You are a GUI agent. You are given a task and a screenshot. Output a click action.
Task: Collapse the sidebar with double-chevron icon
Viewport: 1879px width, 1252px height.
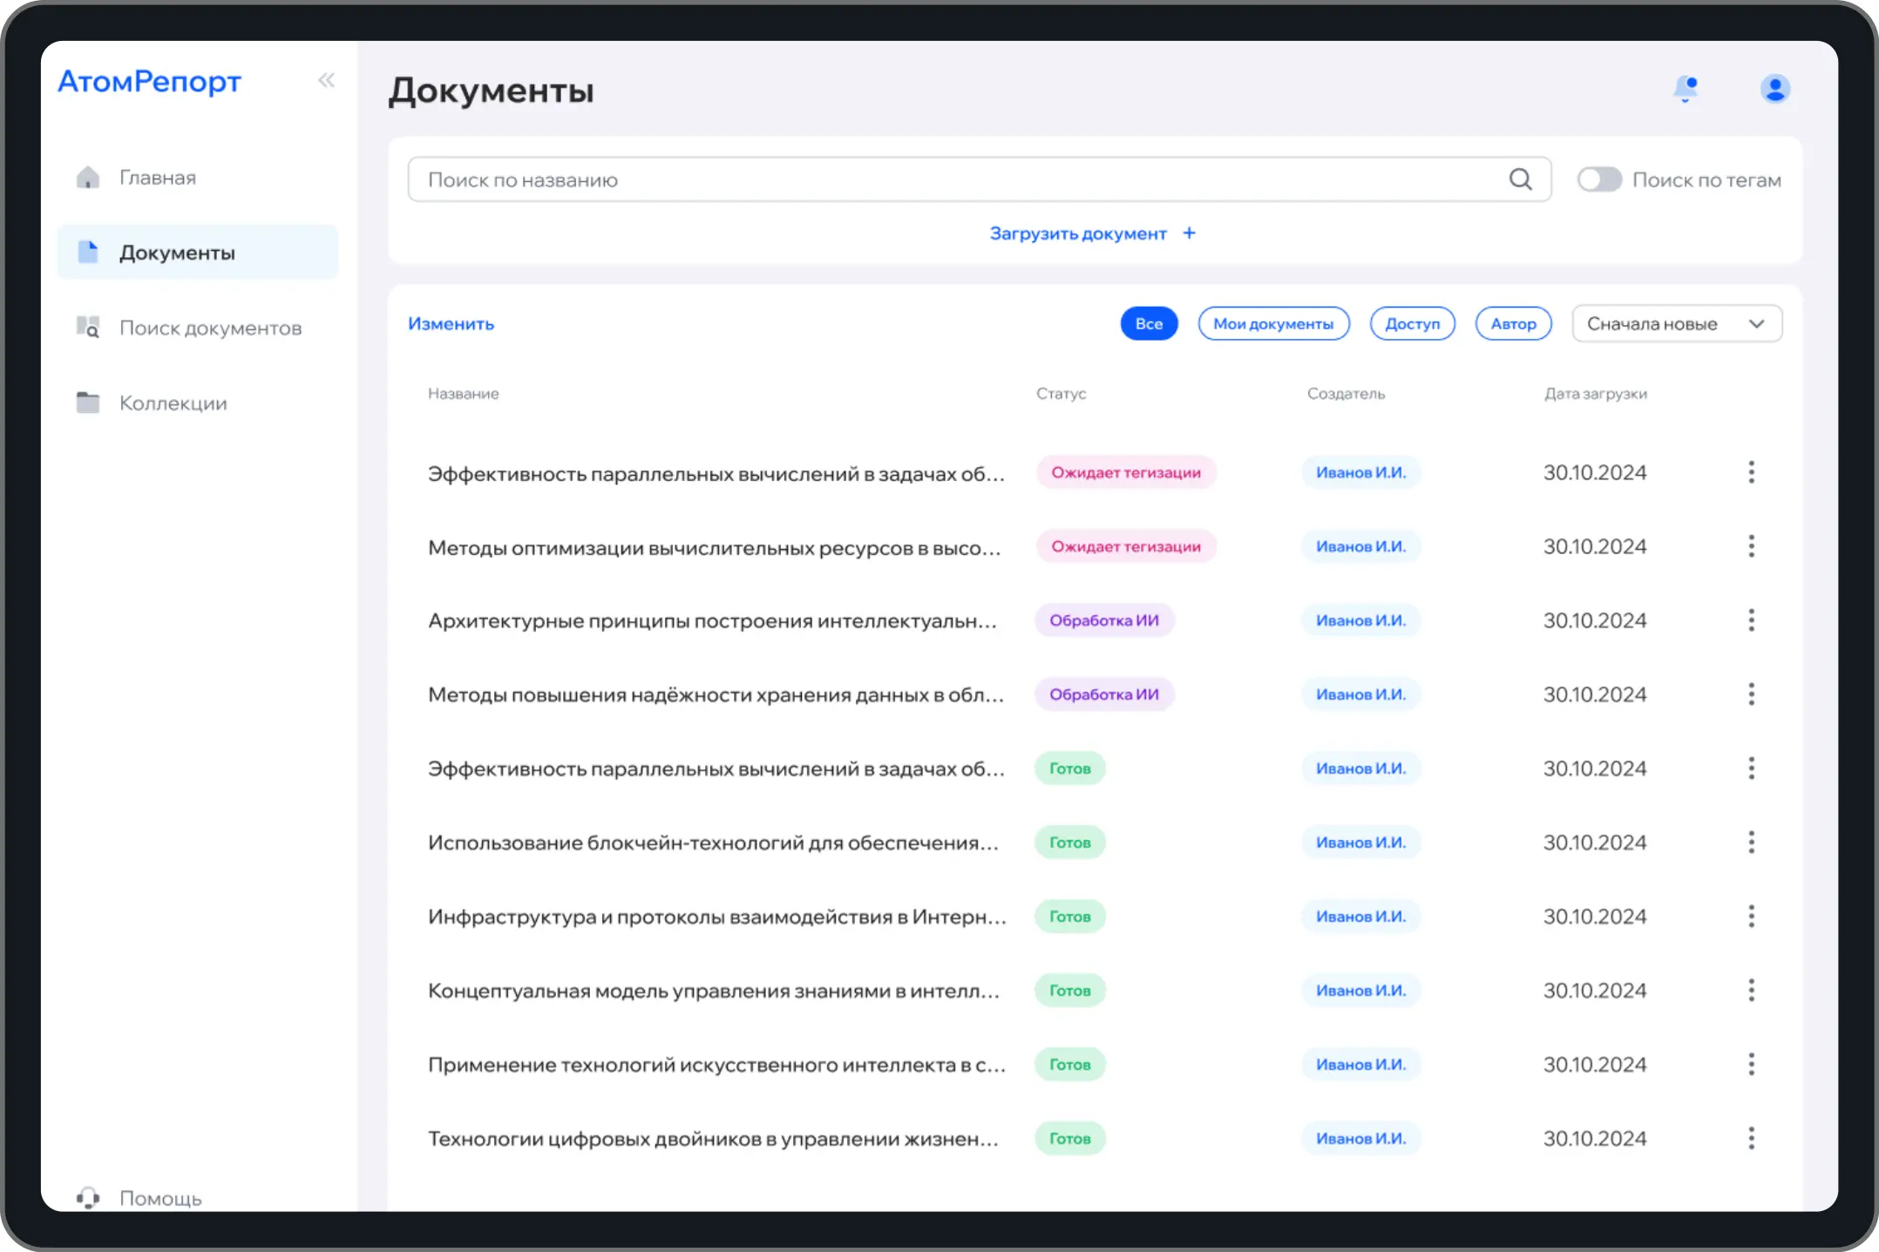tap(326, 81)
